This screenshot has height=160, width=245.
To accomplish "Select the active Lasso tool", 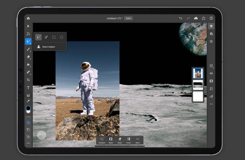I will (x=28, y=41).
